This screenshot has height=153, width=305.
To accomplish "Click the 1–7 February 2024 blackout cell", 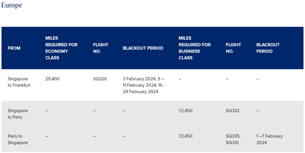I will 269,139.
